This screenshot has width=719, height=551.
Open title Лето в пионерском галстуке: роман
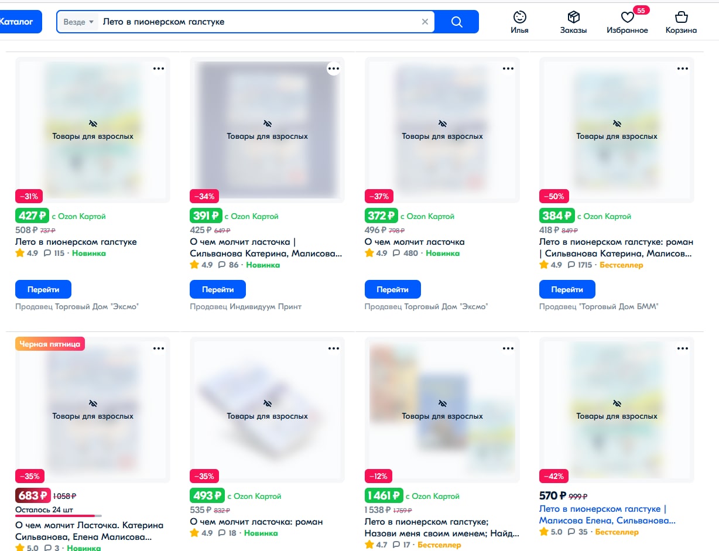616,248
